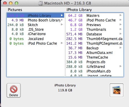Select the iPhotoMain.db file row

(94, 71)
